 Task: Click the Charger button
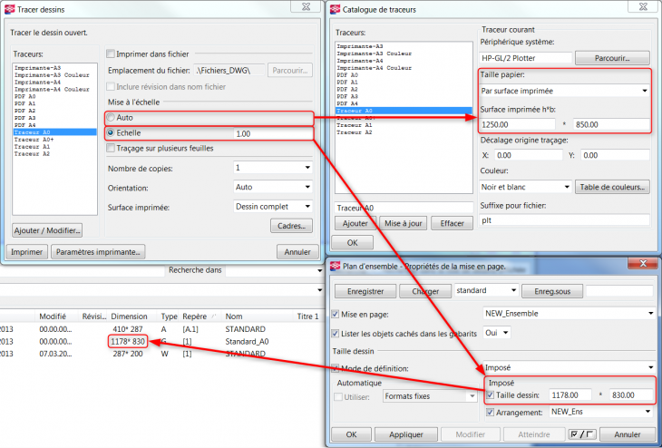point(425,291)
